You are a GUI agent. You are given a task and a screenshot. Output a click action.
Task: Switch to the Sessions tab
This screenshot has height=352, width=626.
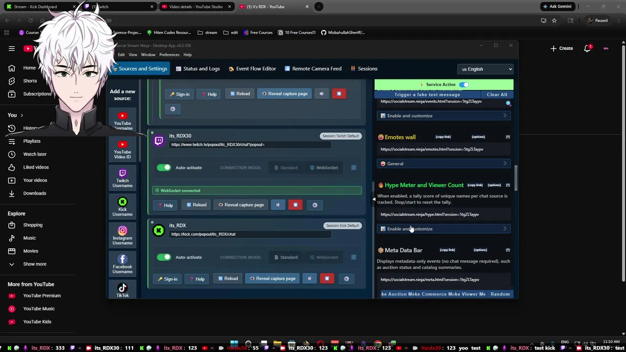pos(364,69)
